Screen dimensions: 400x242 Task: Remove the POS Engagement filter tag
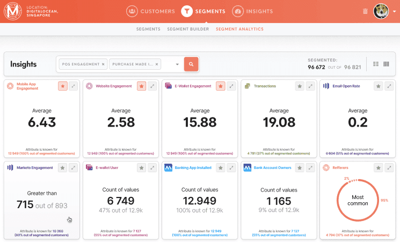coord(103,64)
